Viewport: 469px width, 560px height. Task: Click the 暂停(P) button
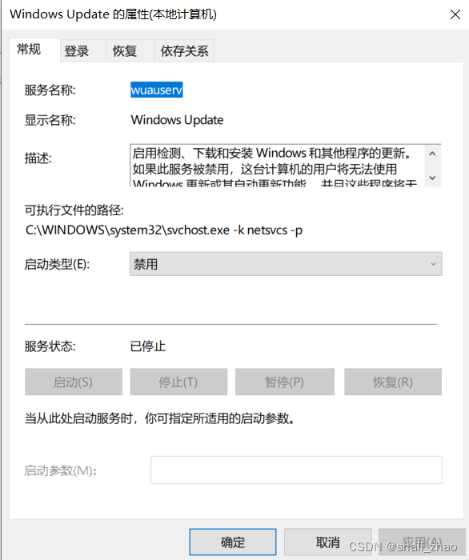[x=285, y=382]
